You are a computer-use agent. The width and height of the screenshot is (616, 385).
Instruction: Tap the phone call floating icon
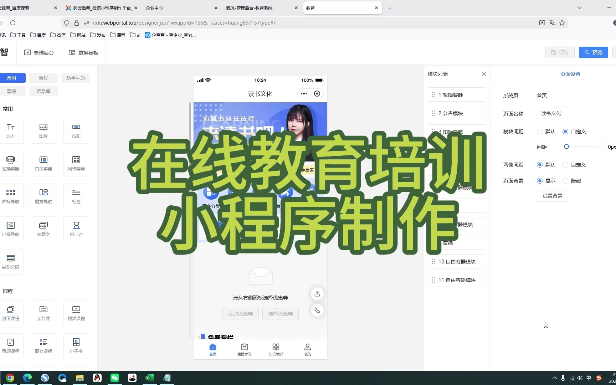[317, 310]
